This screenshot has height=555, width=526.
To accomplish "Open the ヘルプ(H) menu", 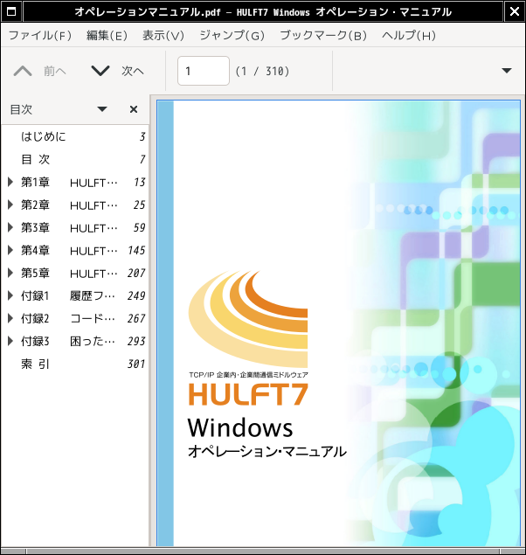I will pyautogui.click(x=409, y=35).
